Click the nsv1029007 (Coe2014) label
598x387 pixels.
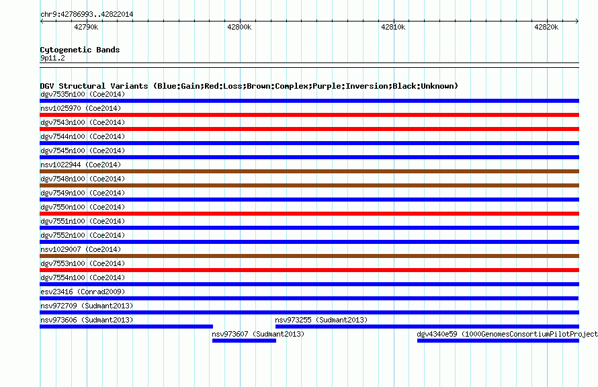(x=81, y=249)
